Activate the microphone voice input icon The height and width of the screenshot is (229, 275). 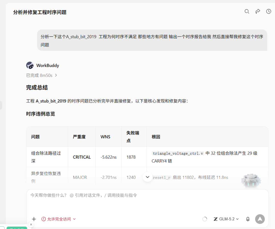tap(248, 219)
